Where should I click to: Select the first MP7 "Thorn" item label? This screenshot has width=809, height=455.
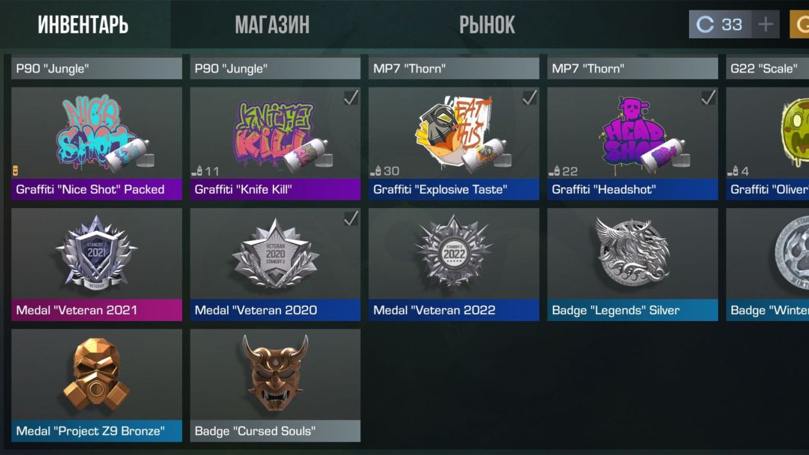coord(454,68)
